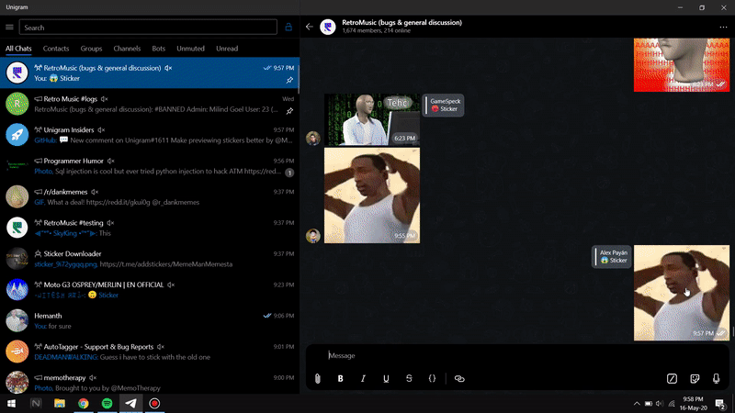Screen dimensions: 735x413
Task: Click the lock icon beside Search
Action: pyautogui.click(x=288, y=28)
